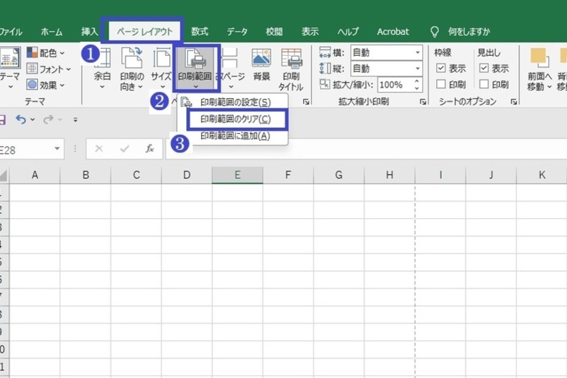Click the 背景 (Background) picture icon

[x=261, y=59]
